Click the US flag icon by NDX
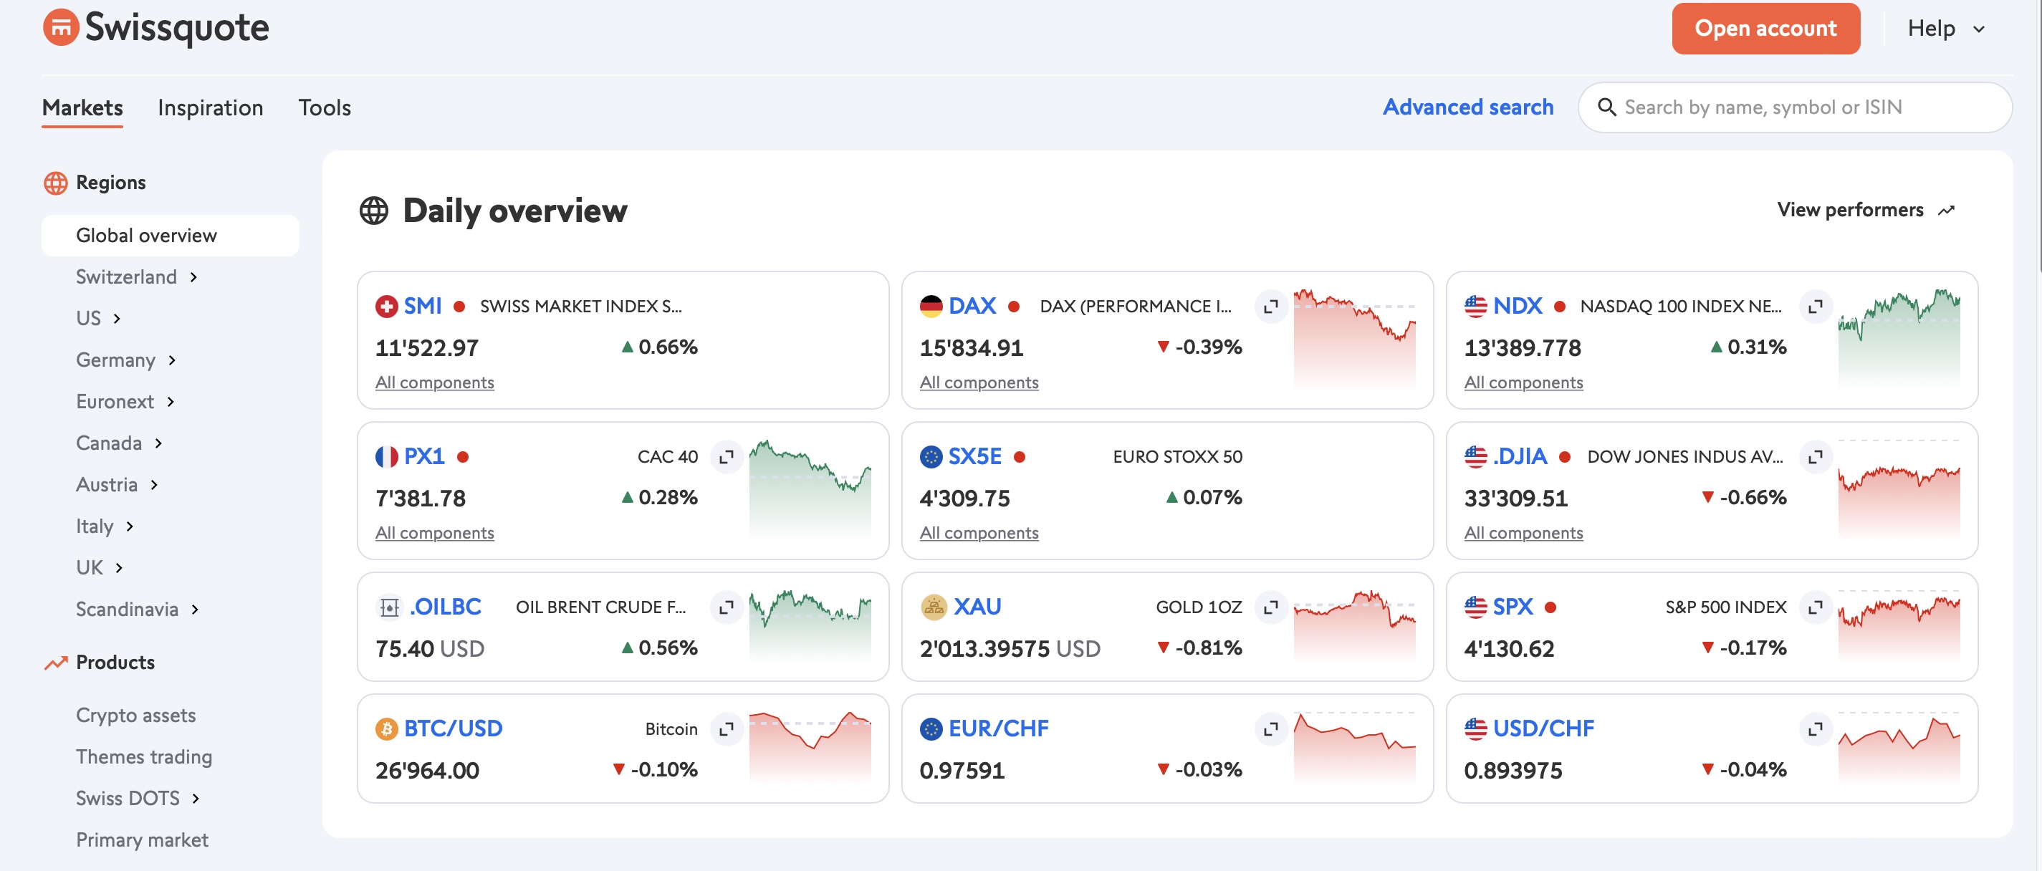Viewport: 2042px width, 871px height. [1476, 307]
